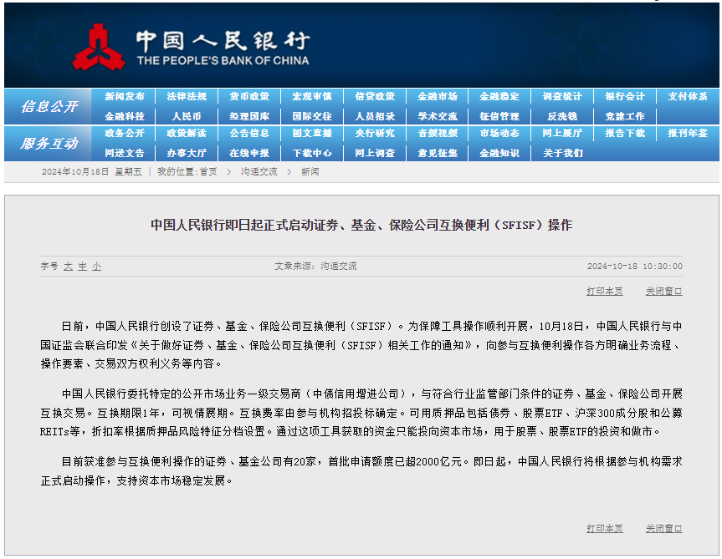Go to 网上调查 page
Viewport: 722px width, 559px height.
click(374, 153)
